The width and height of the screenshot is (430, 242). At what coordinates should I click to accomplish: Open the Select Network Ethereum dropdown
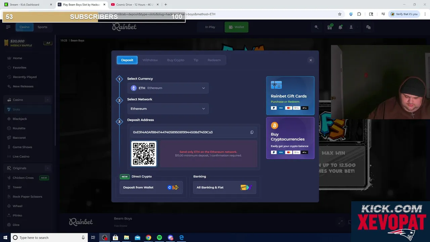click(168, 109)
